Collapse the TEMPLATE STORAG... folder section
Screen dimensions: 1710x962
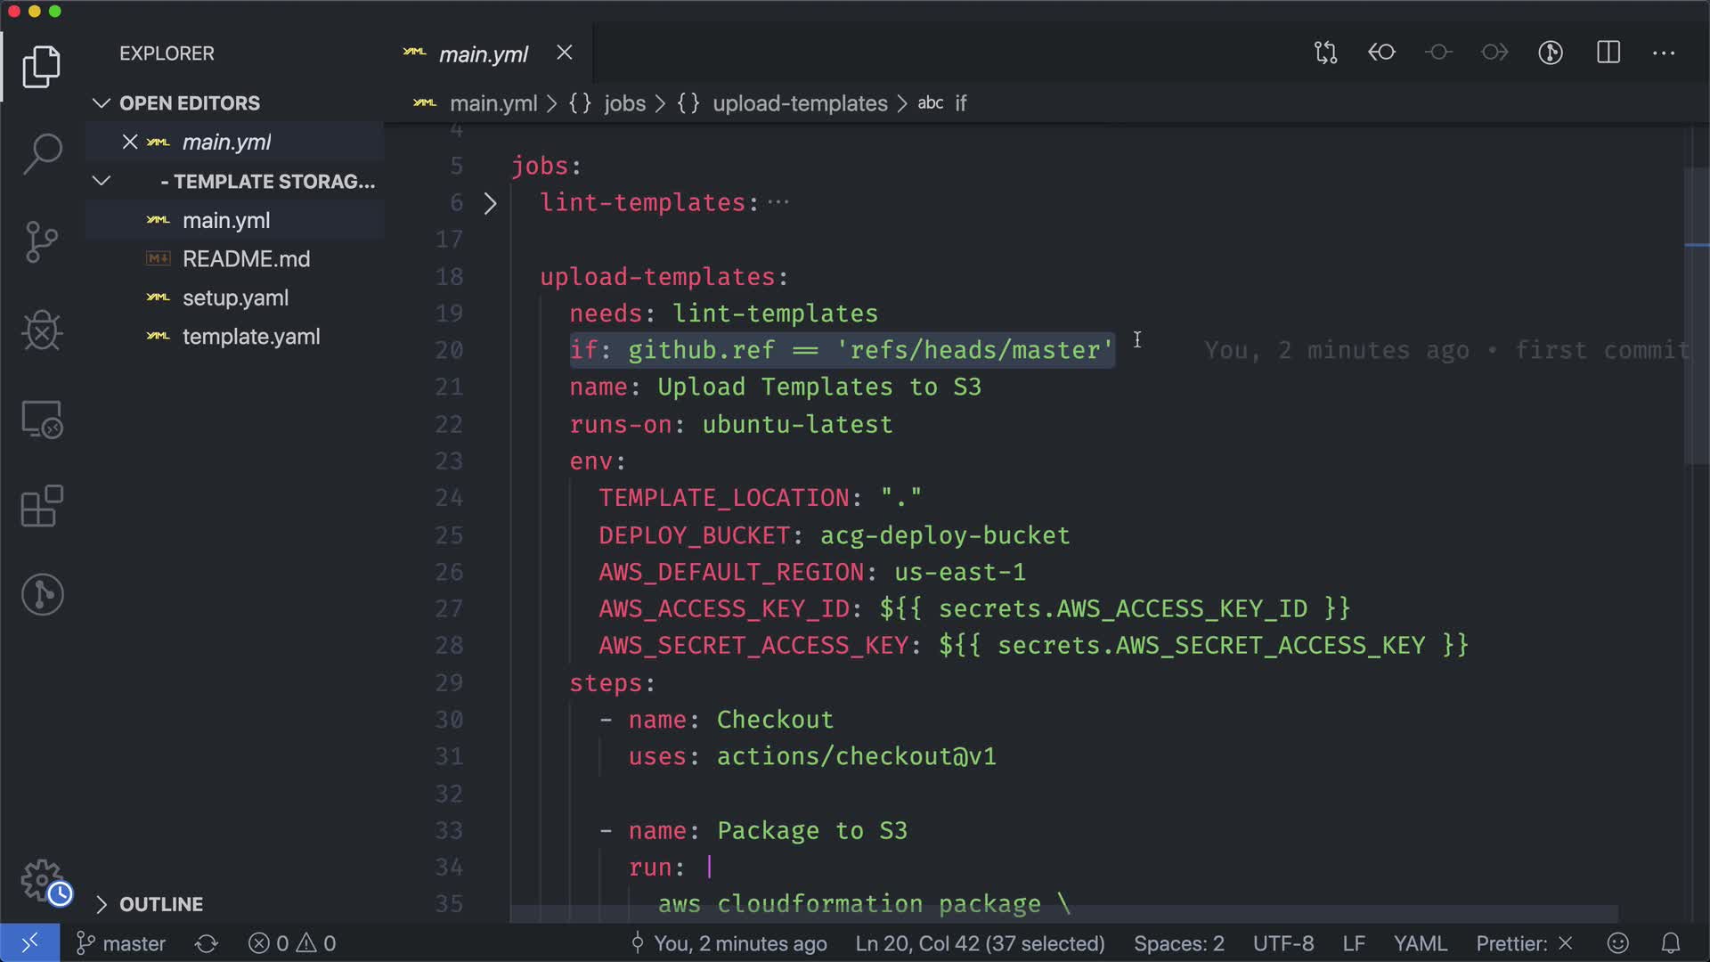click(x=102, y=181)
